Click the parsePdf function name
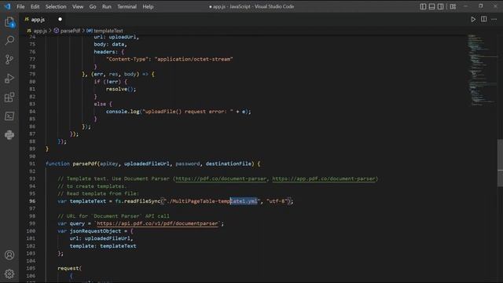 [x=85, y=164]
